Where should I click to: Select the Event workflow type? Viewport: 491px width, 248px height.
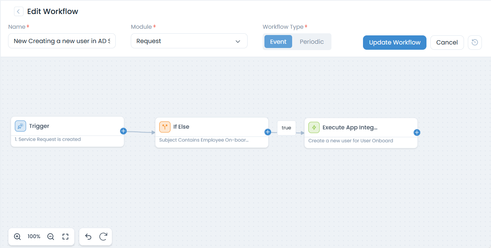pyautogui.click(x=278, y=42)
